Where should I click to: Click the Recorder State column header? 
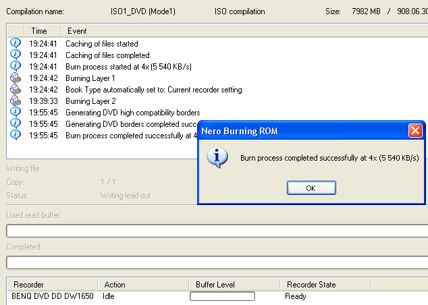coord(325,285)
